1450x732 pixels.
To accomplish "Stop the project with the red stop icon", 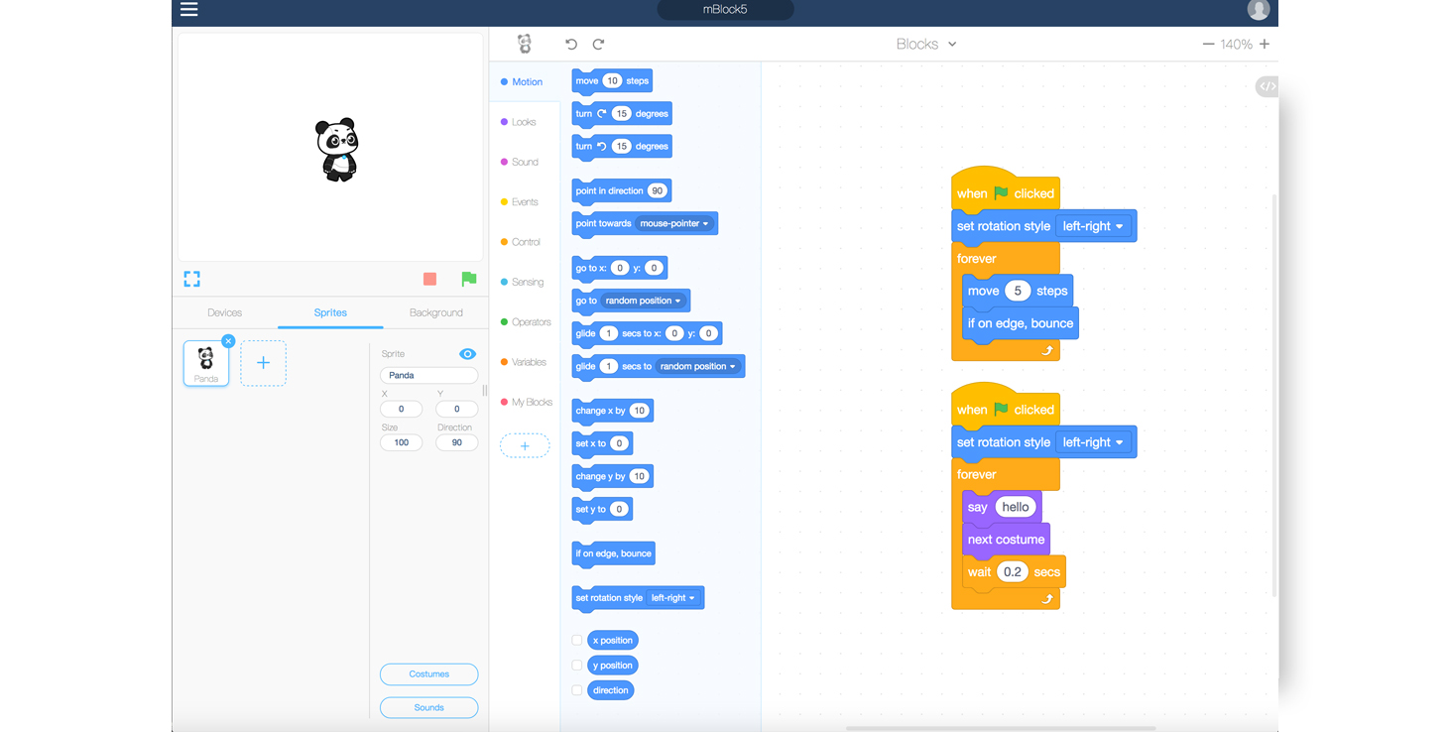I will pyautogui.click(x=429, y=280).
